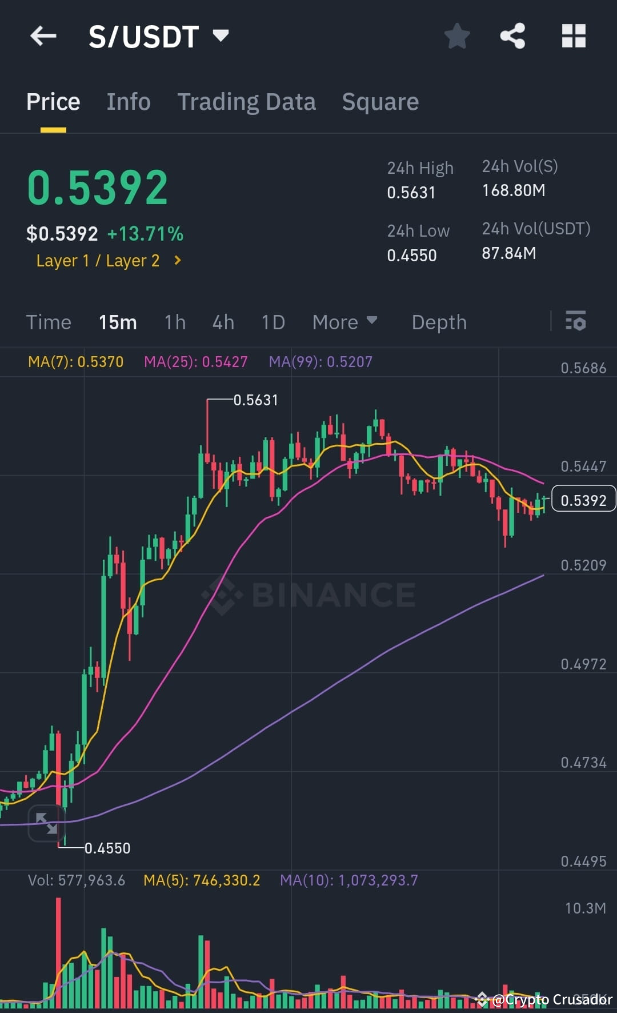Expand chart to fullscreen with diagonal arrows icon
The height and width of the screenshot is (1013, 617).
(47, 823)
